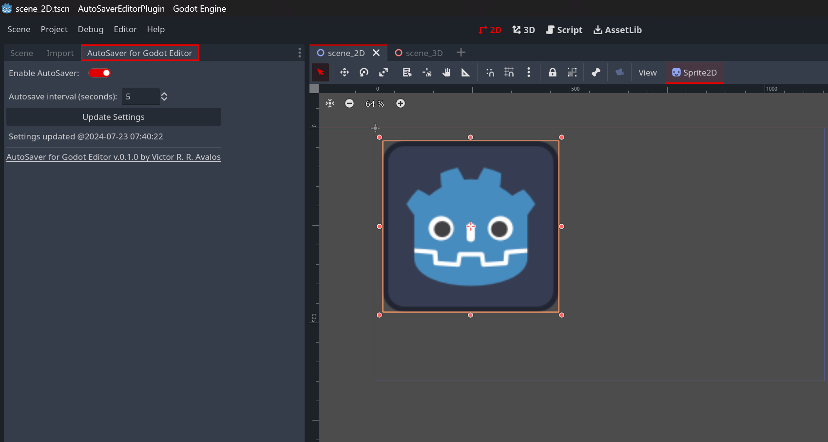Click the autosave interval seconds field
The height and width of the screenshot is (442, 828).
[140, 96]
